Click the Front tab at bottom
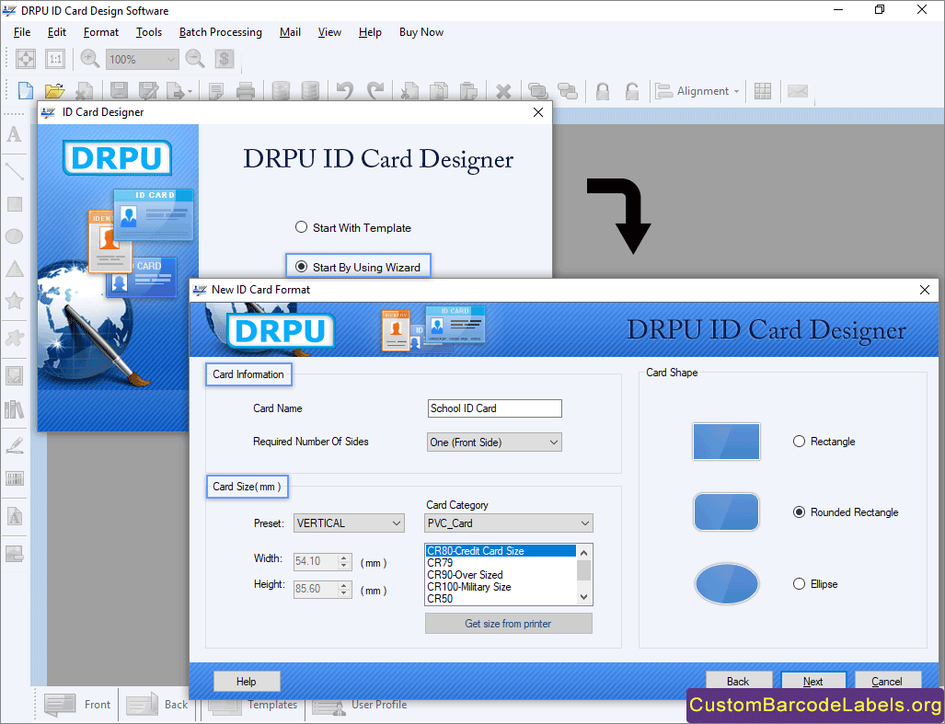 coord(77,705)
